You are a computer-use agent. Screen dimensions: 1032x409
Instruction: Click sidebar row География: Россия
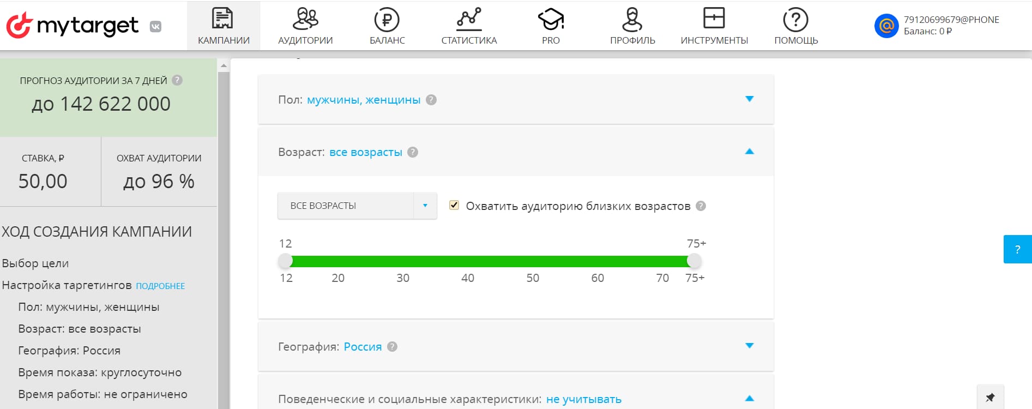69,351
